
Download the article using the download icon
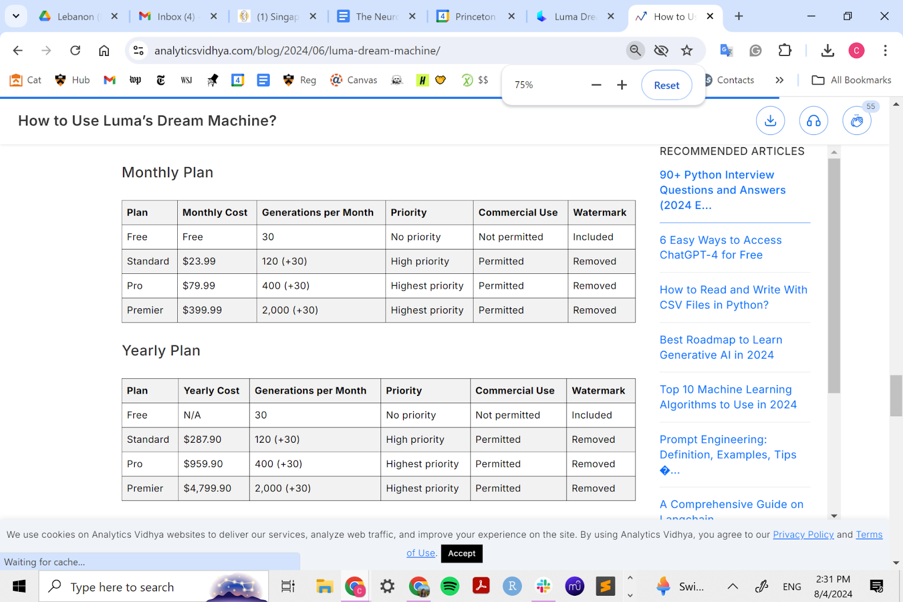coord(770,121)
